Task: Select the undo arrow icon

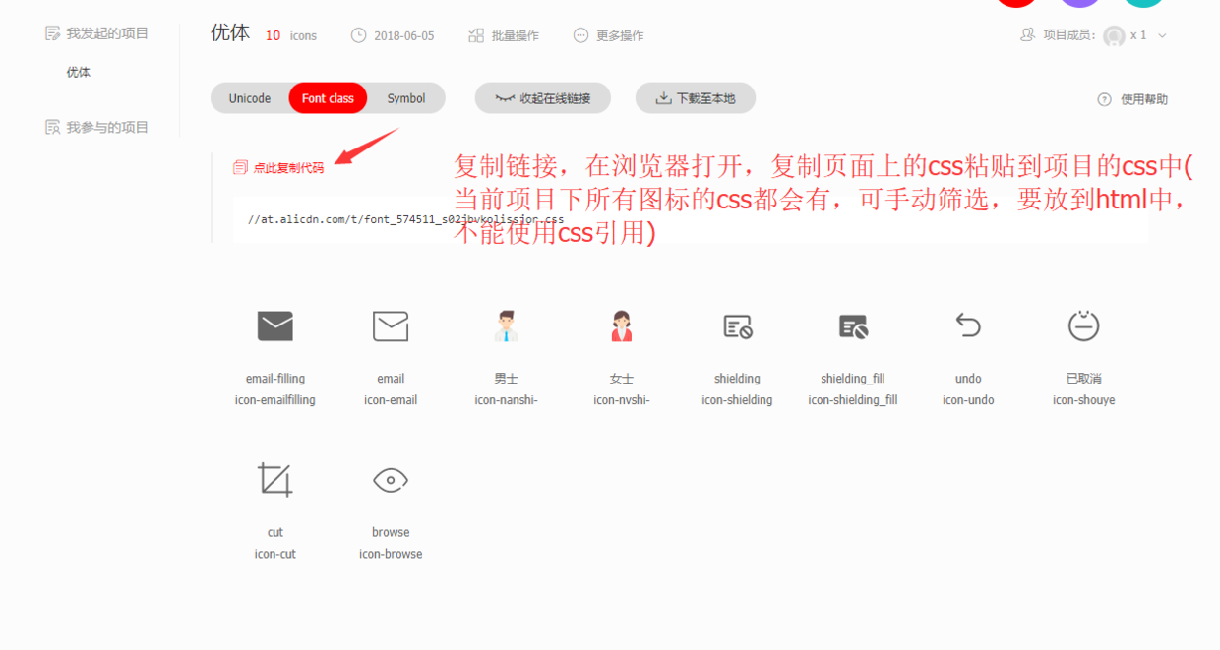Action: [967, 325]
